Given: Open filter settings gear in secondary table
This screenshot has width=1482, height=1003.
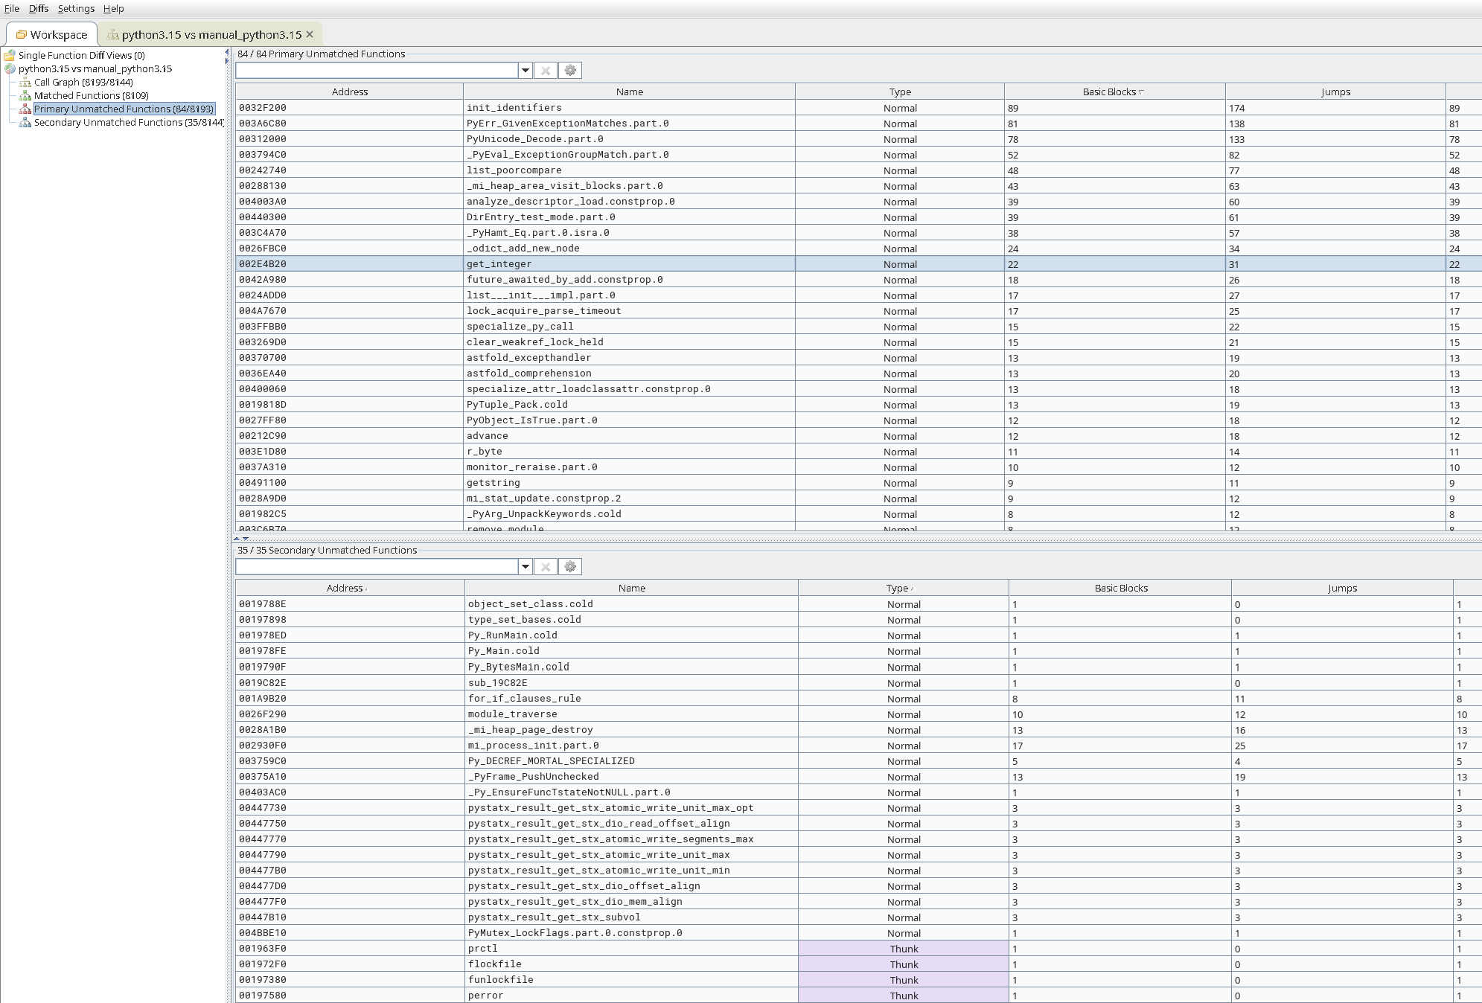Looking at the screenshot, I should tap(570, 566).
